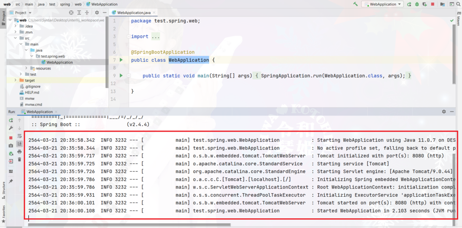Toggle soft-wrap in Run console
462x228 pixels.
[x=19, y=136]
